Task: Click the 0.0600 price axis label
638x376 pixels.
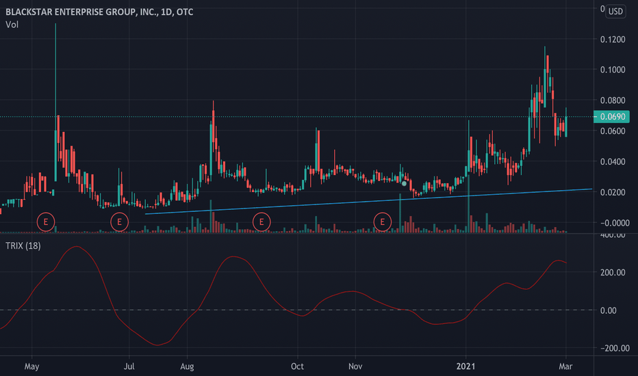Action: [613, 131]
